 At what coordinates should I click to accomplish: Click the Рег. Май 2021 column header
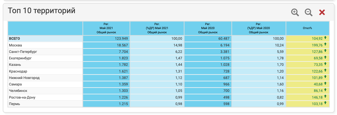(x=106, y=28)
